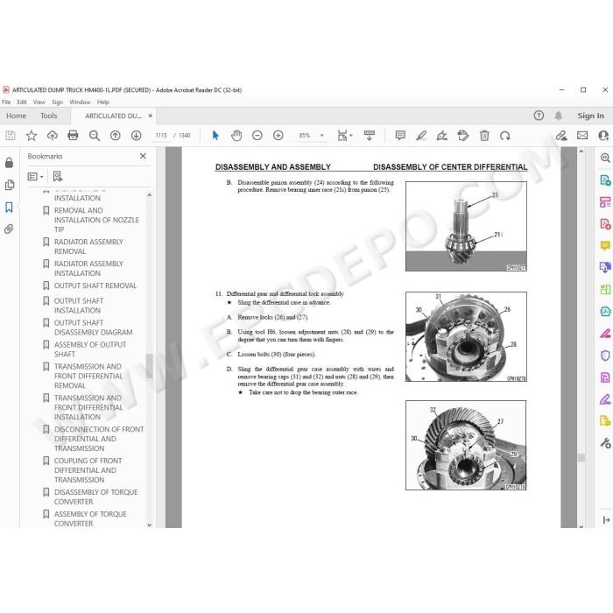The image size is (613, 613).
Task: Click the Print file icon
Action: (73, 136)
